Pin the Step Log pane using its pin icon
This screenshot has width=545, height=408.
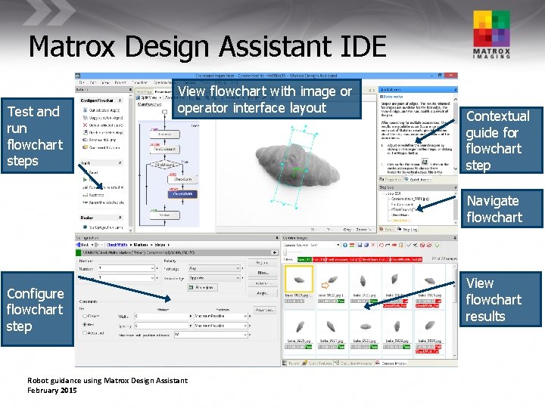coord(455,187)
